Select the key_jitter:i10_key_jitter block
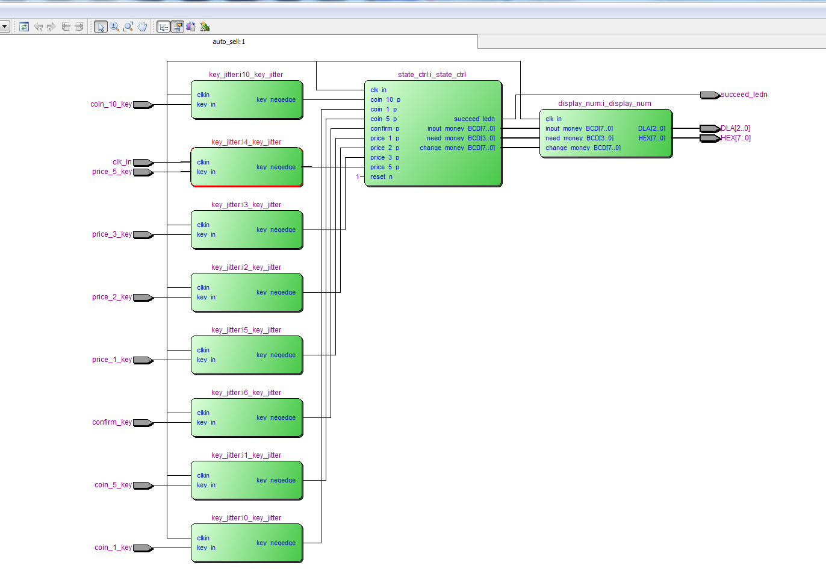The width and height of the screenshot is (826, 571). [x=247, y=100]
